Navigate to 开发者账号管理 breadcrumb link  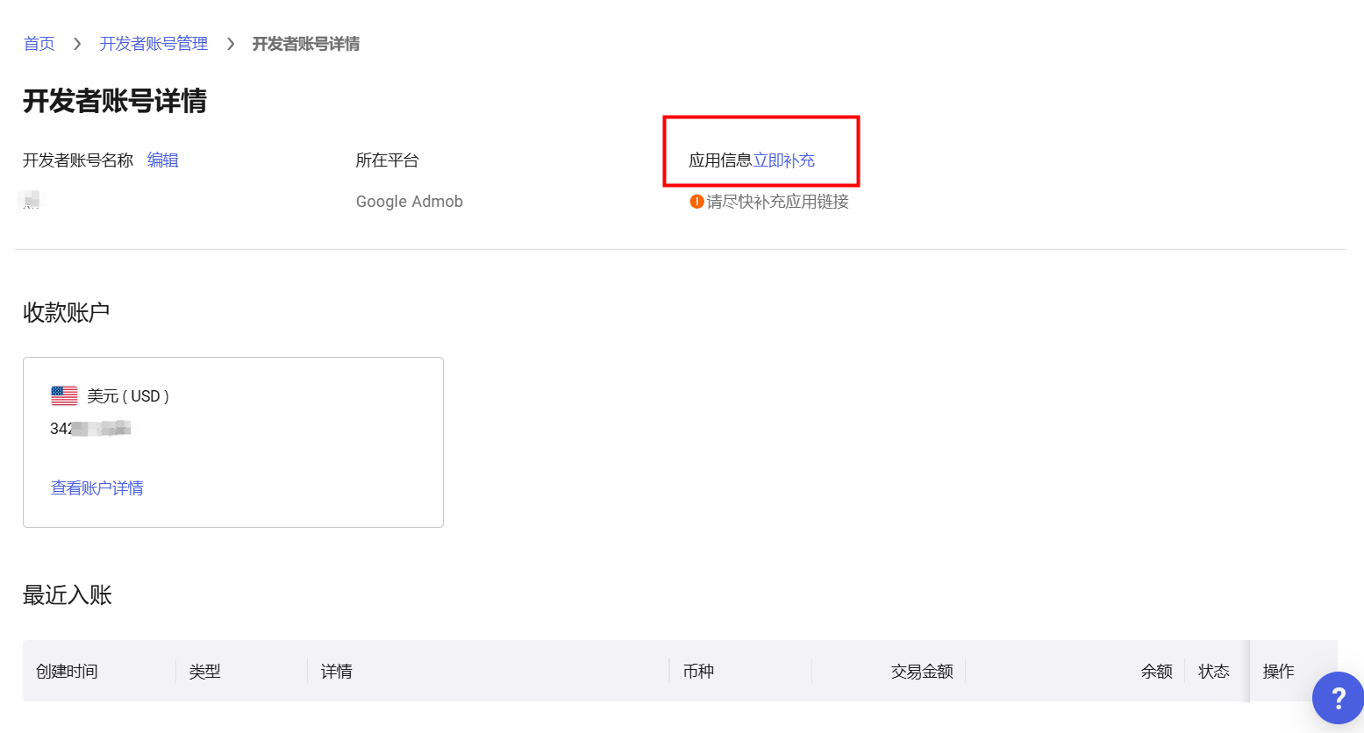click(154, 44)
